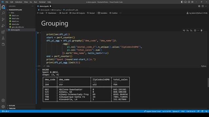209x117 pixels.
Task: Open the Jupyter panel in activity bar
Action: pos(3,45)
